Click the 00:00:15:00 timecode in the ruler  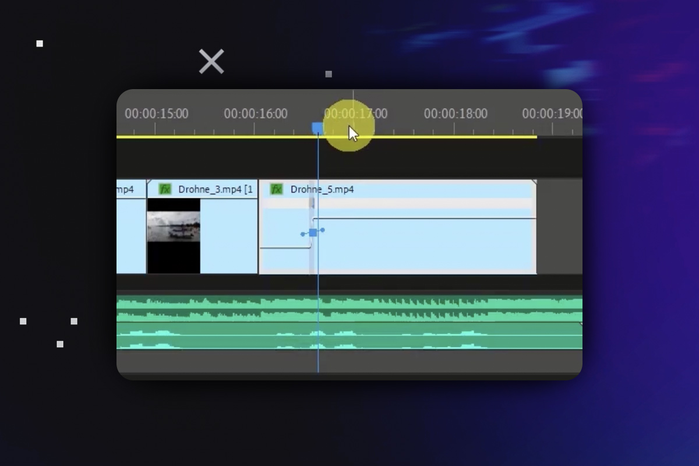(x=156, y=114)
